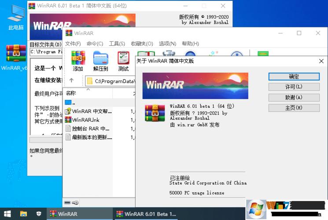The height and width of the screenshot is (220, 328).
Task: Open the 选项(N) menu
Action: click(167, 44)
